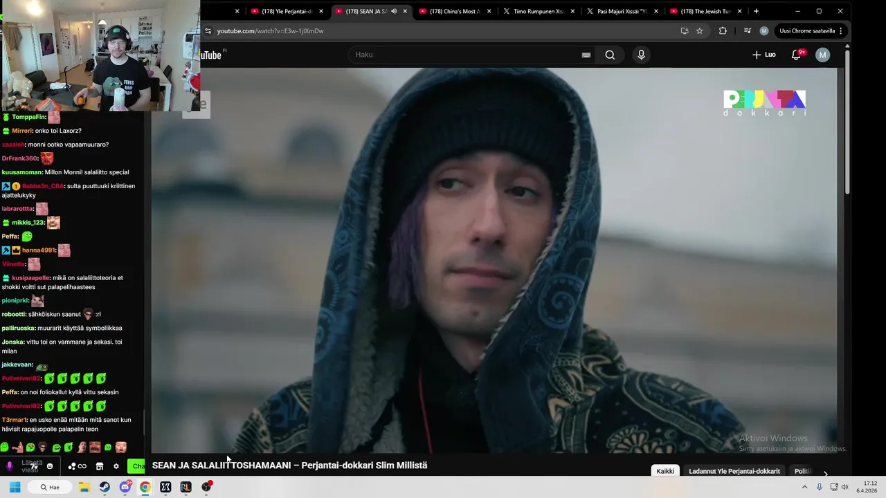The image size is (886, 498).
Task: Bookmark this page with the star icon
Action: (x=700, y=30)
